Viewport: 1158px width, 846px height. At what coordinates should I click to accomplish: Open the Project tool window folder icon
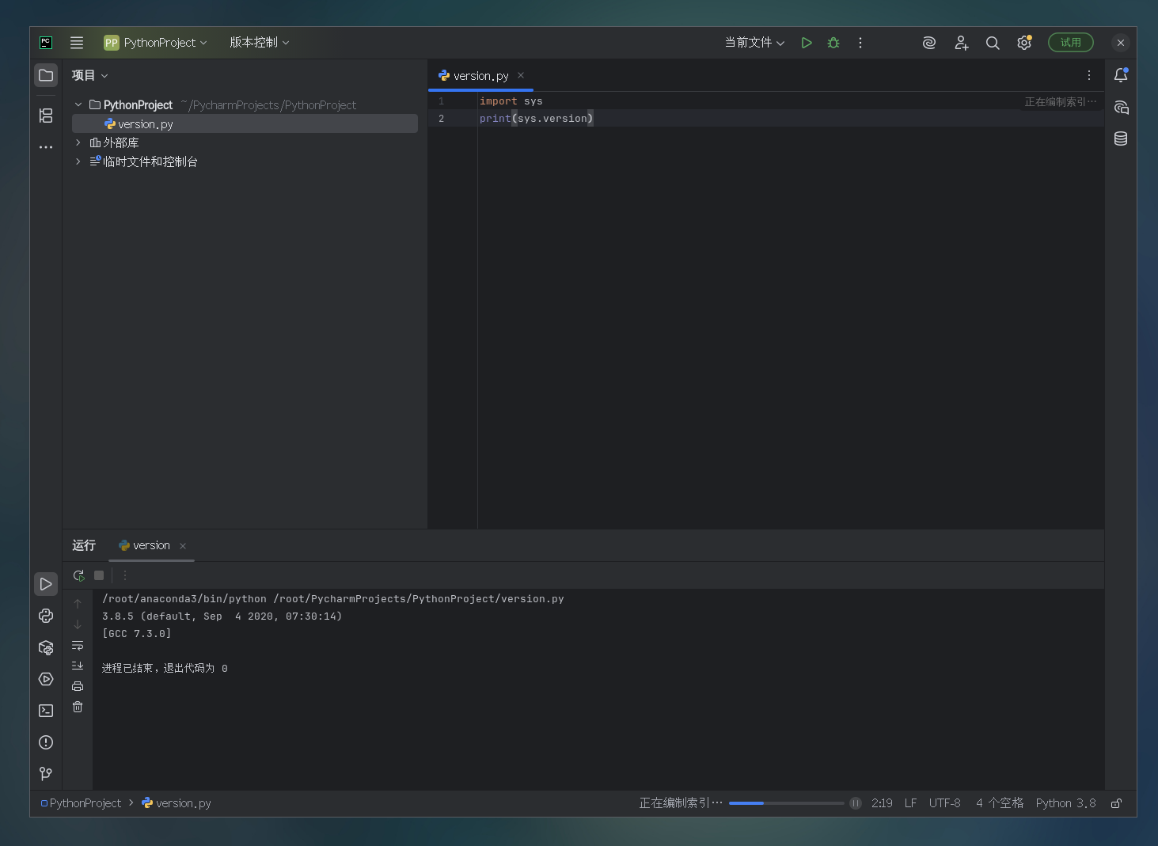tap(46, 75)
